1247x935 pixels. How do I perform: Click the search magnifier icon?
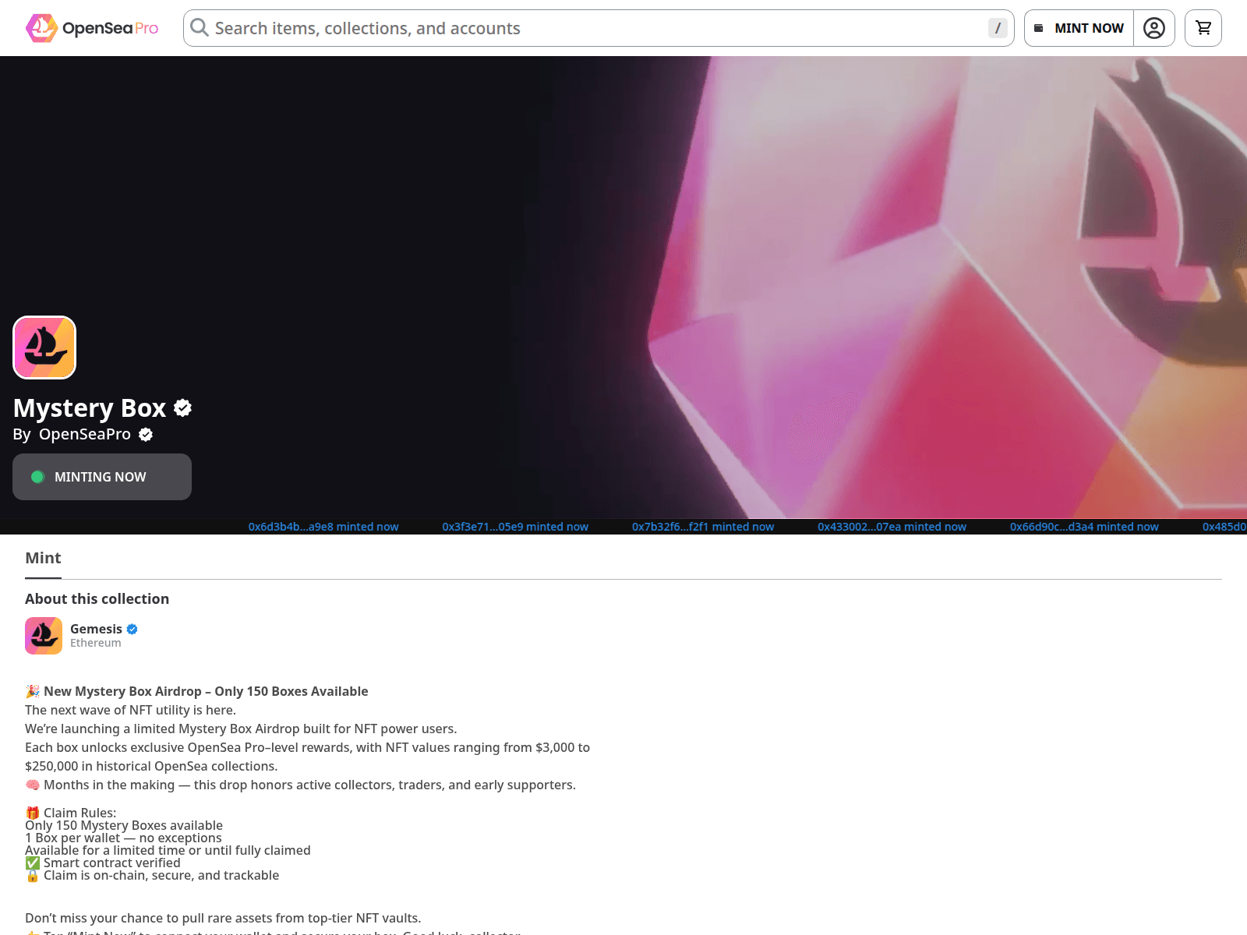tap(200, 28)
